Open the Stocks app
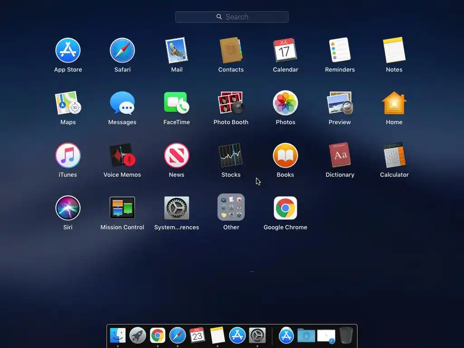The image size is (464, 348). 231,155
